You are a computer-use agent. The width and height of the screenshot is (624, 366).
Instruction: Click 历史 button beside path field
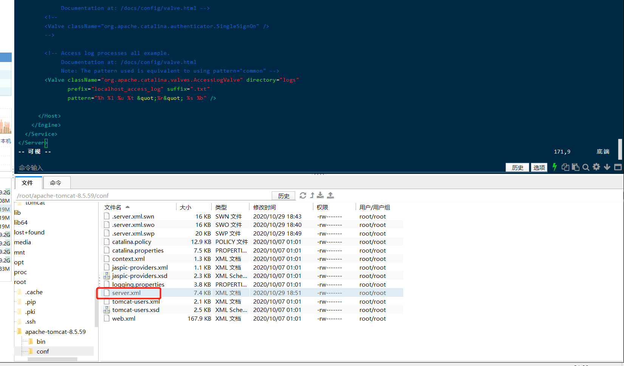click(283, 195)
